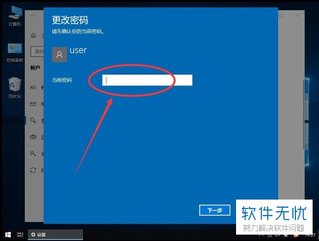
Task: Maximize the Settings window
Action: 281,16
